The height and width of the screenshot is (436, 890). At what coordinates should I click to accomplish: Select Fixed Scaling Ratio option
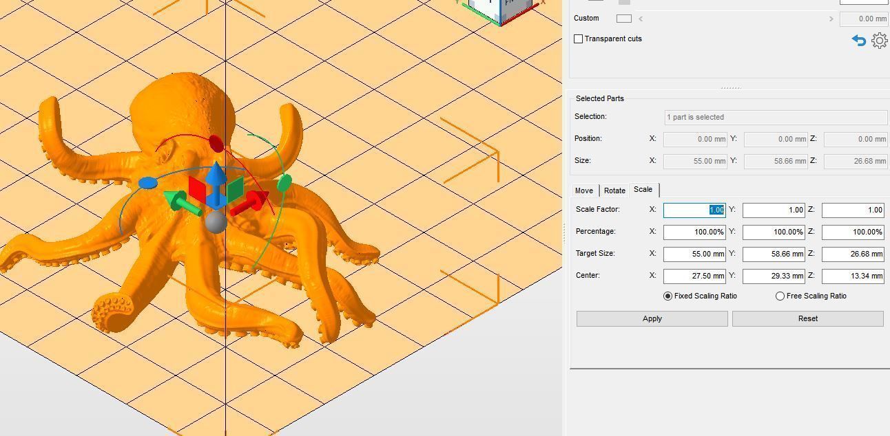(667, 296)
